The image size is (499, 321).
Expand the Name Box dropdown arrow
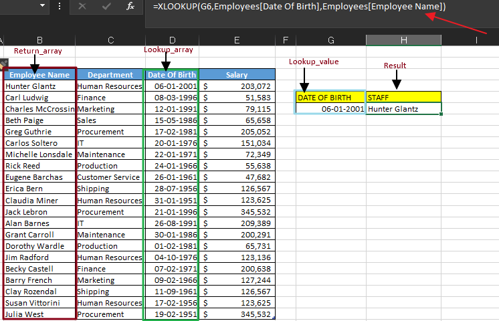coord(42,5)
